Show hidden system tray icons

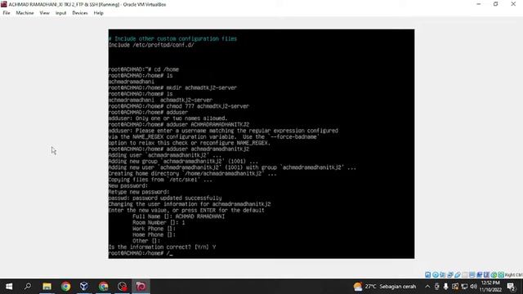tap(427, 287)
